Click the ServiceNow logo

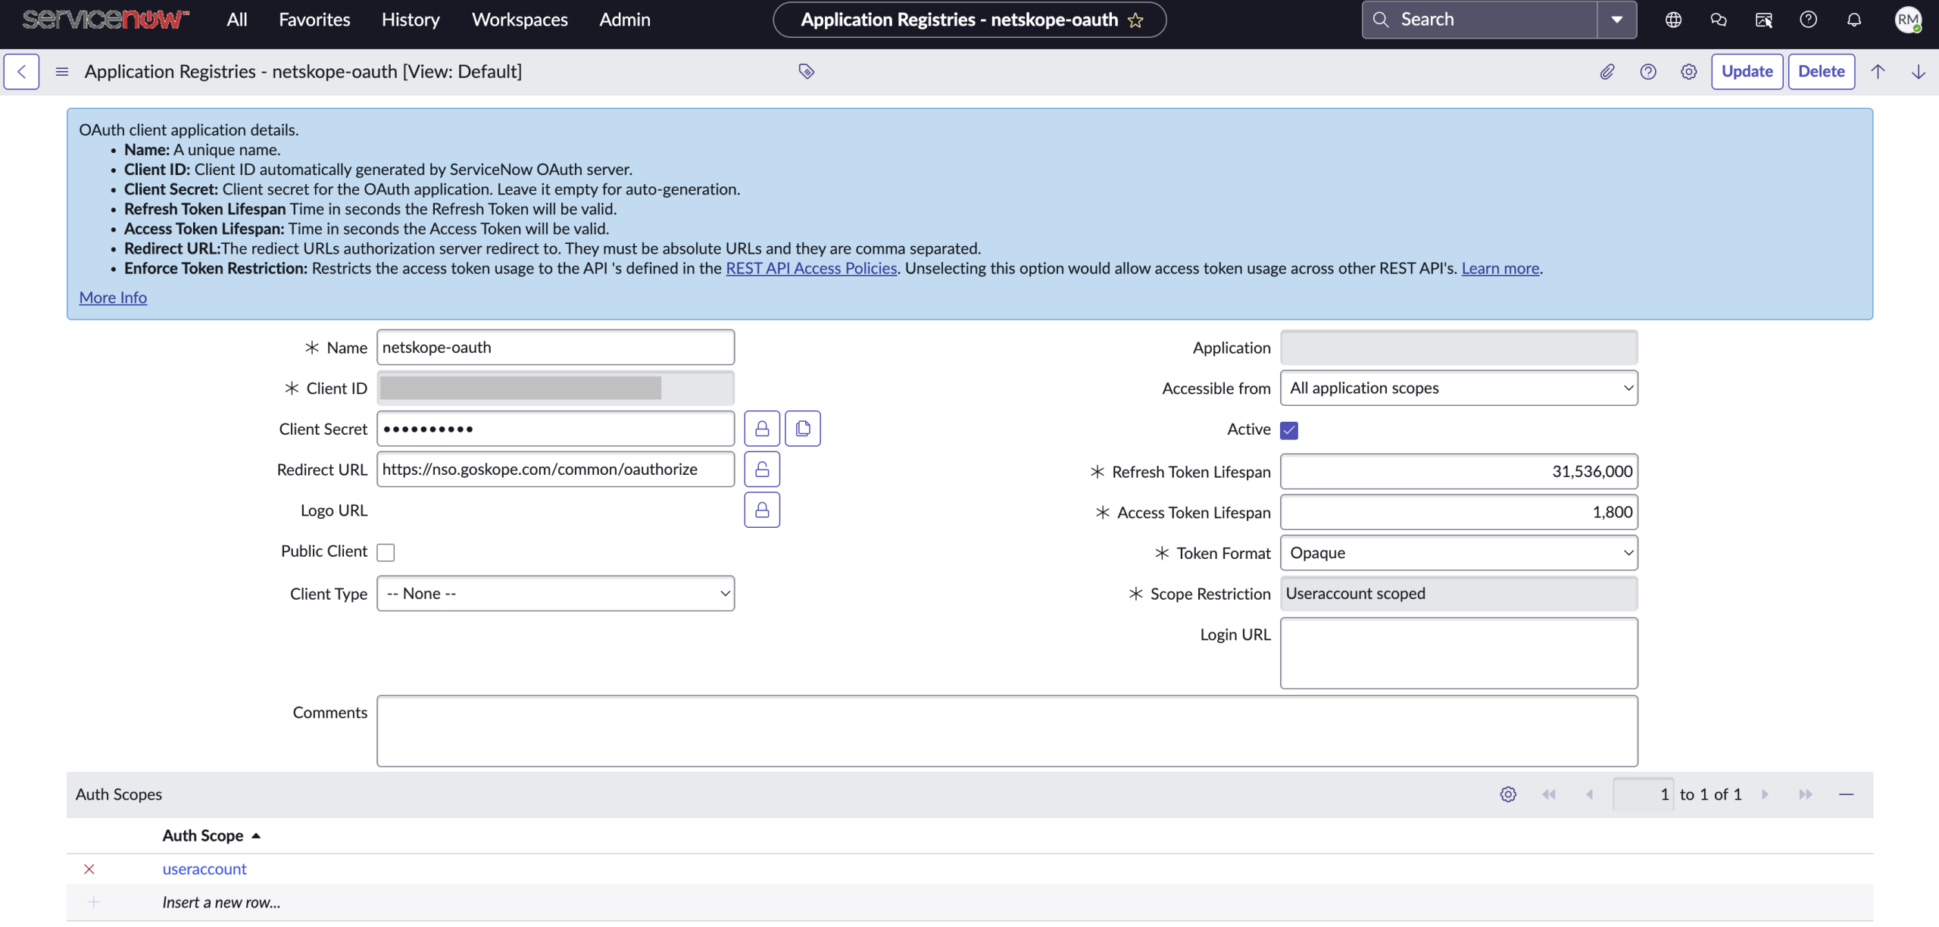coord(105,19)
